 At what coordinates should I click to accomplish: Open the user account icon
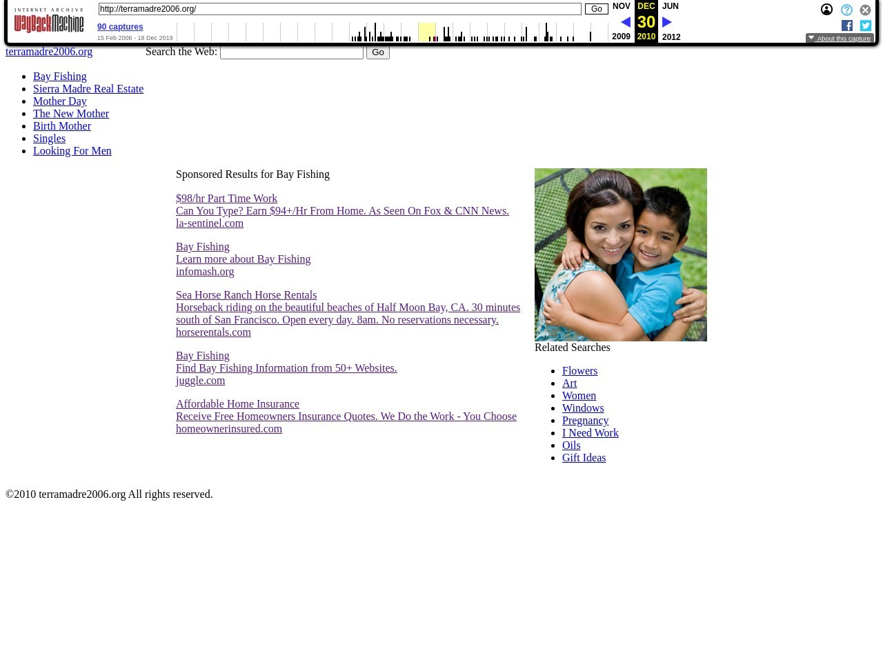pyautogui.click(x=826, y=10)
